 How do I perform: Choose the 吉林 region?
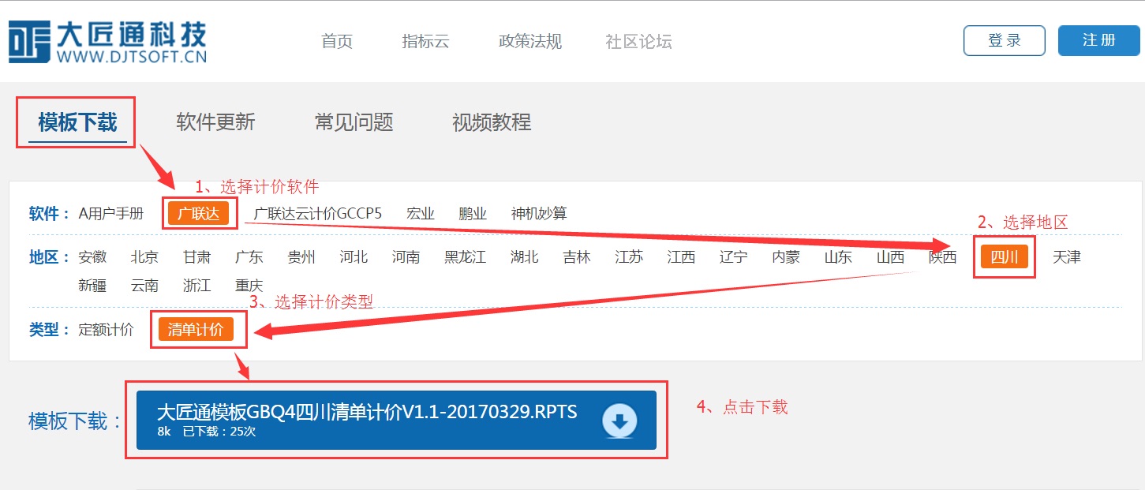point(576,256)
